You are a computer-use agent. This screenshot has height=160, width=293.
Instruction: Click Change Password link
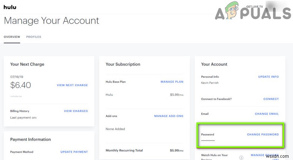click(x=263, y=135)
